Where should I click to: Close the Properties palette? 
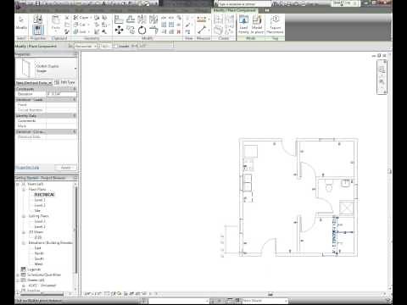pos(75,54)
